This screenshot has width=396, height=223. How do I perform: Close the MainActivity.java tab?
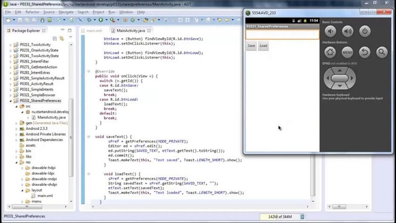[149, 30]
